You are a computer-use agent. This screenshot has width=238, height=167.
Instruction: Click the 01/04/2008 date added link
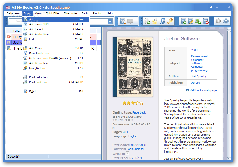pyautogui.click(x=138, y=145)
